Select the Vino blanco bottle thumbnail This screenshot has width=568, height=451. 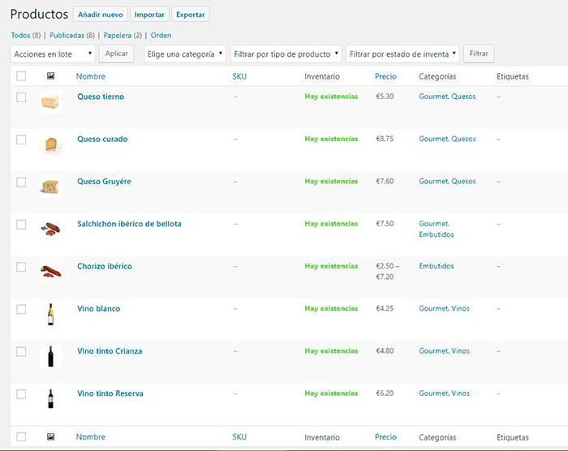[50, 314]
